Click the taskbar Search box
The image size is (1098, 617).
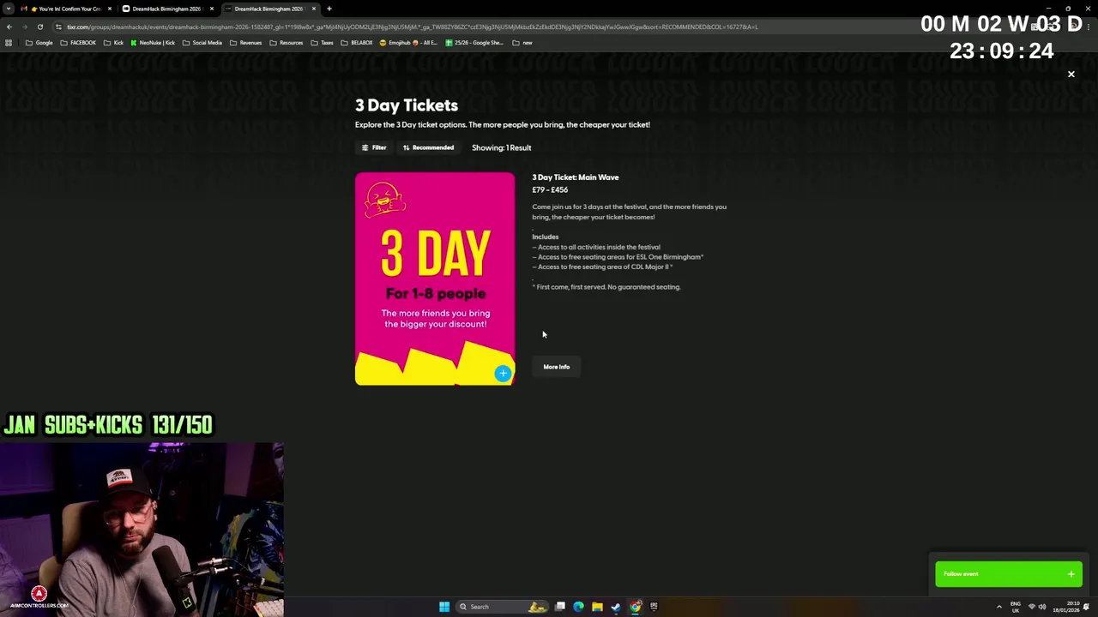coord(502,607)
